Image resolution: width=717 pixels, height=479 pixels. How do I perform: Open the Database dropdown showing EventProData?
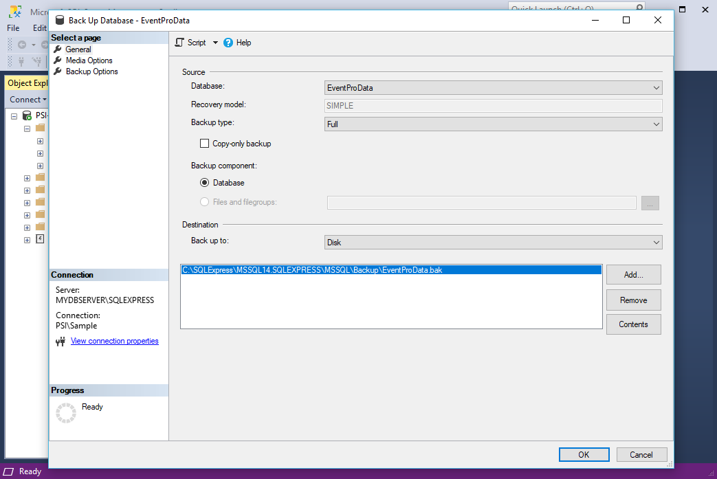[494, 88]
